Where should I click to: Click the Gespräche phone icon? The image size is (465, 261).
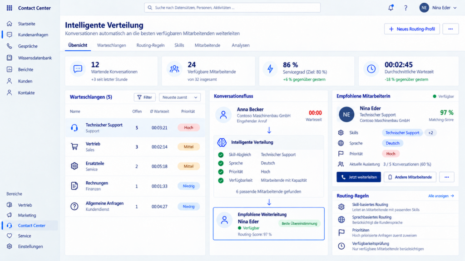coord(10,46)
